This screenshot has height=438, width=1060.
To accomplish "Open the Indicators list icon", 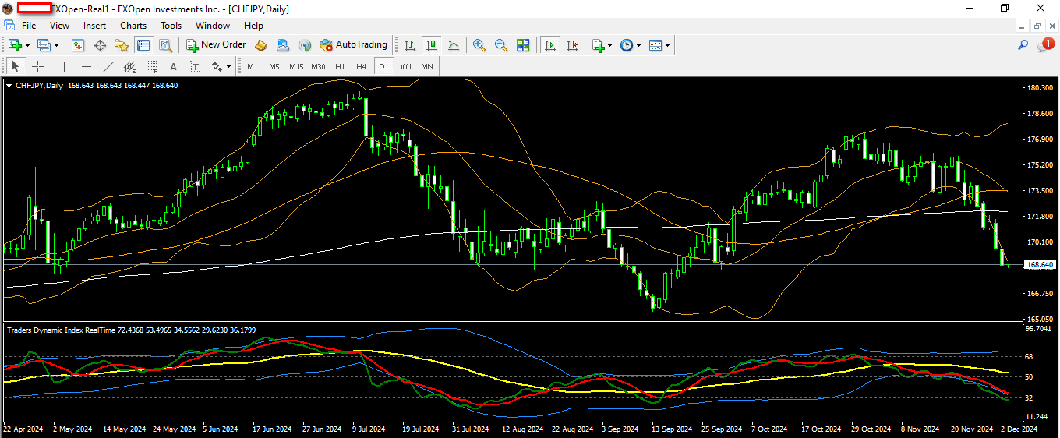I will coord(598,45).
